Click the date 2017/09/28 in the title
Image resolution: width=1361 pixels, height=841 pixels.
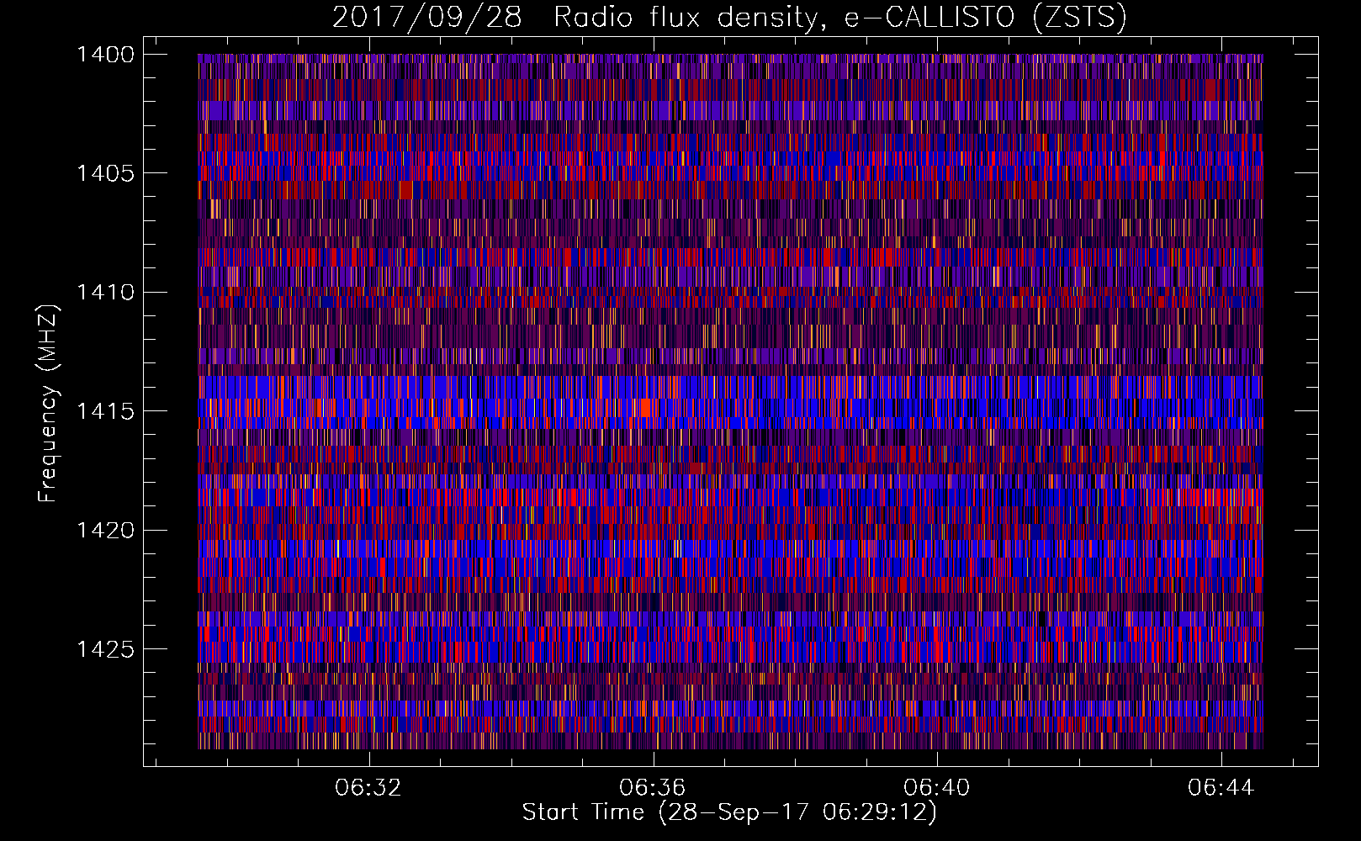point(427,17)
